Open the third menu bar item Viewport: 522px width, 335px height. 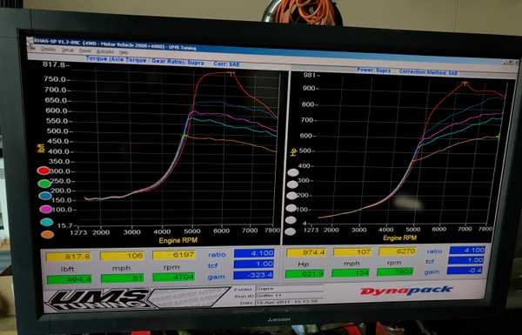tap(68, 50)
